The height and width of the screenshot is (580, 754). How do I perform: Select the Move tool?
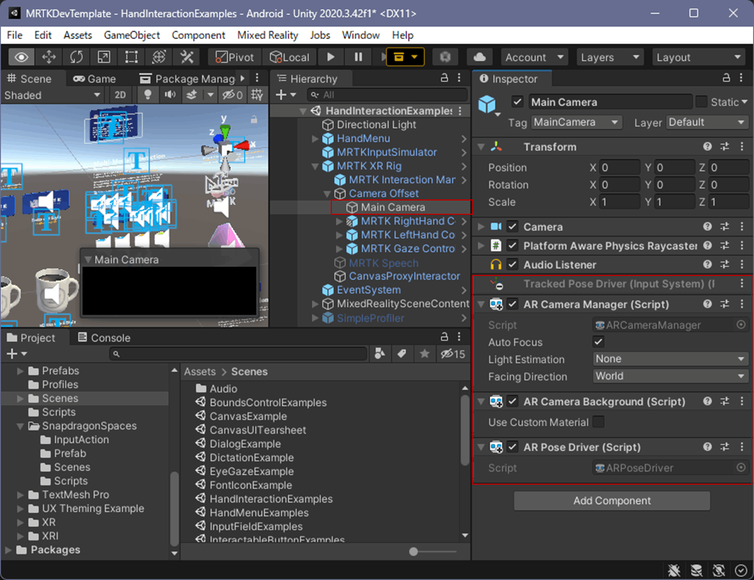[49, 57]
